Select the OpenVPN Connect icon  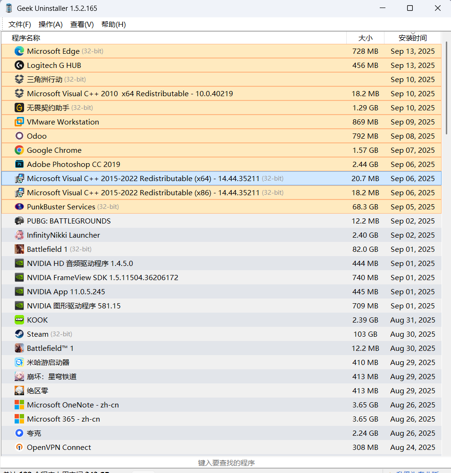point(19,447)
